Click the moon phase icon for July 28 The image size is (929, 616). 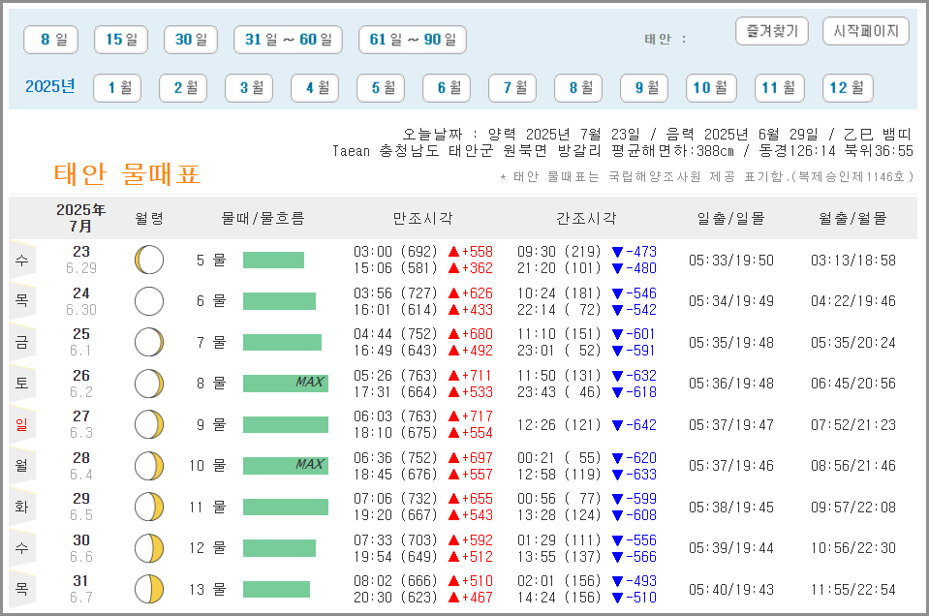pyautogui.click(x=149, y=466)
